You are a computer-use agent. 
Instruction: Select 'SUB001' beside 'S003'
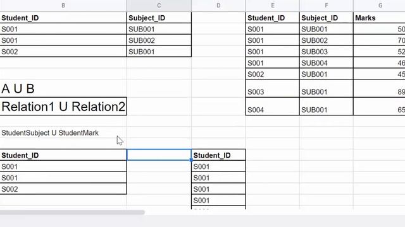pyautogui.click(x=327, y=88)
